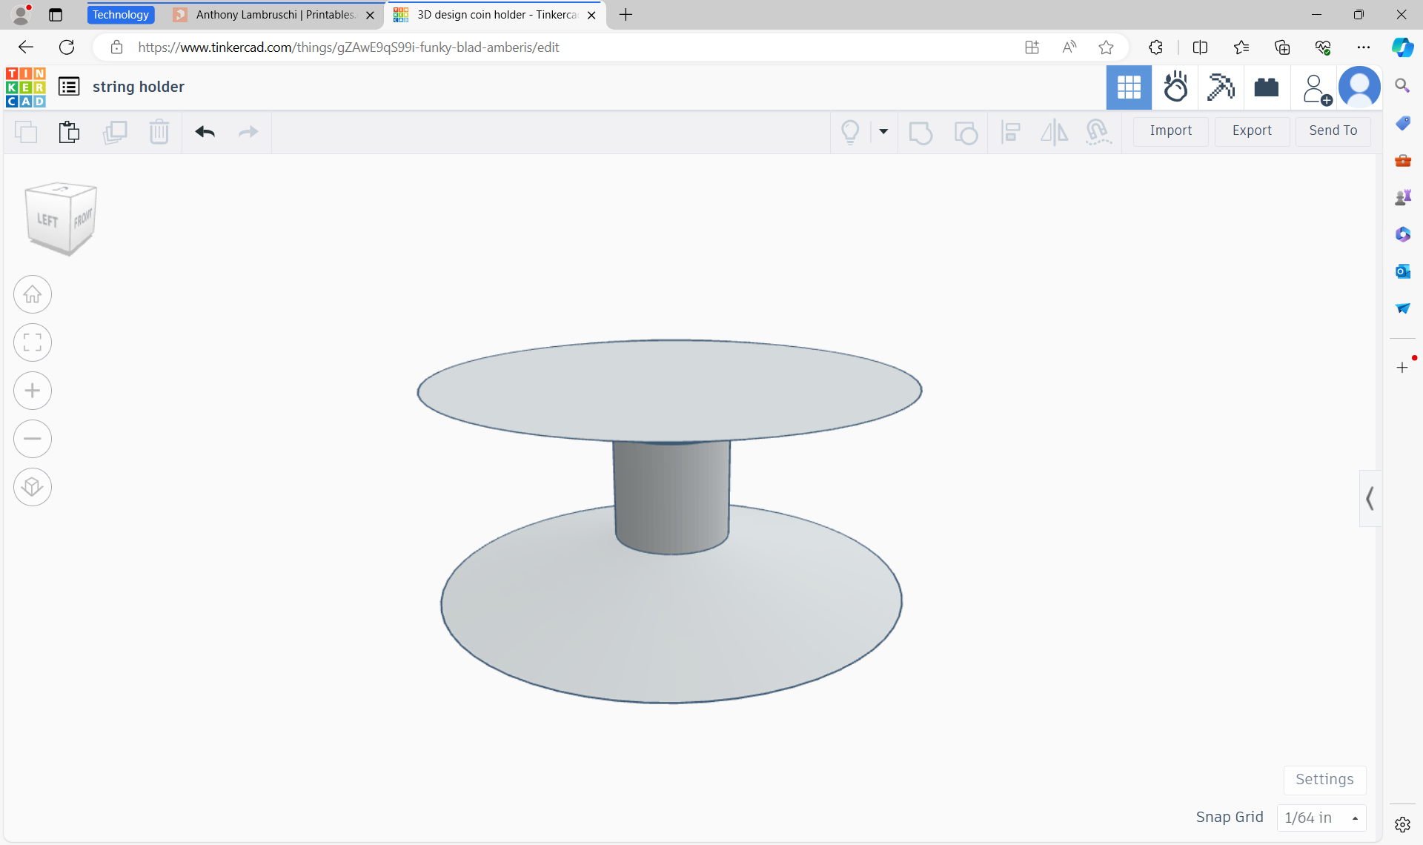Open the Snap Grid dropdown

[x=1321, y=818]
